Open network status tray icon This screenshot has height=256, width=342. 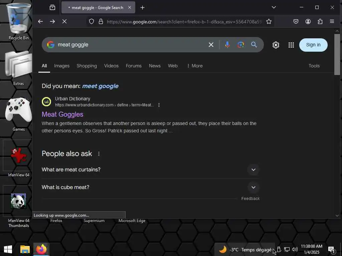tap(287, 249)
